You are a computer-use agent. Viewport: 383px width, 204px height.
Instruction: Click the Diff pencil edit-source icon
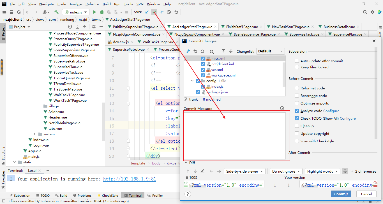[202, 171]
